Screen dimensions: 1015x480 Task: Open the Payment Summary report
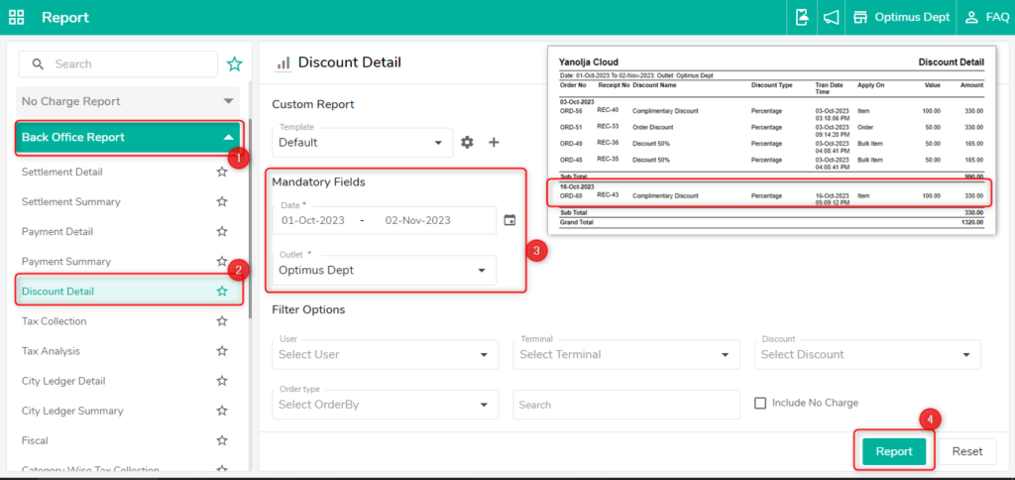[66, 261]
